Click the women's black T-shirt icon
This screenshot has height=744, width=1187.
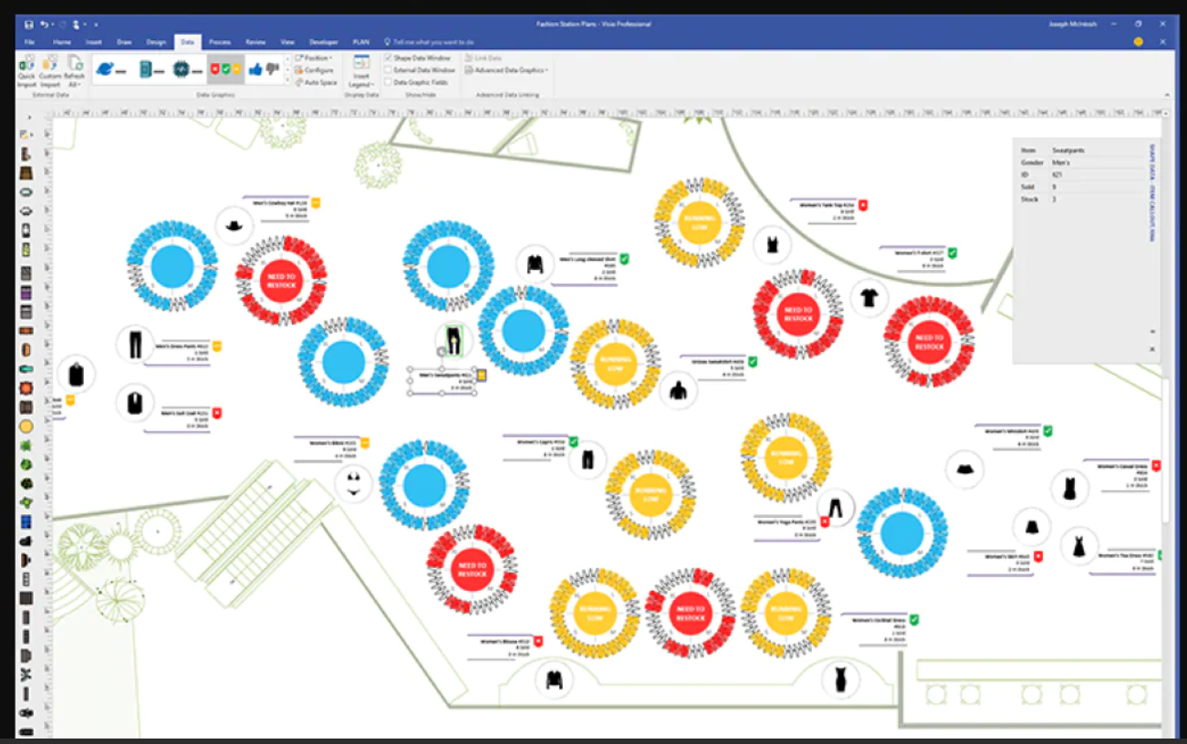(869, 297)
